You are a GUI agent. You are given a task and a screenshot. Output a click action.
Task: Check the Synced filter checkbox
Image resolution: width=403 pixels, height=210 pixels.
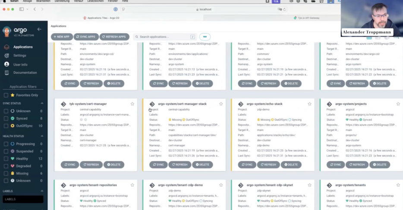pos(6,119)
